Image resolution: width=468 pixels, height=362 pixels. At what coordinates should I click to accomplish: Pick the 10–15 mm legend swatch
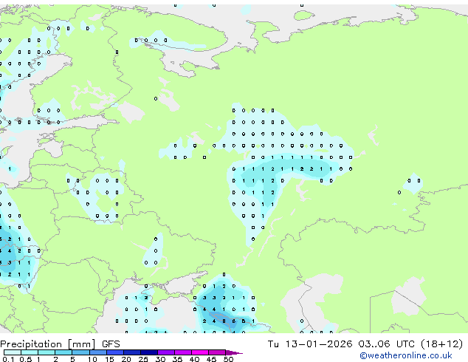click(x=98, y=352)
